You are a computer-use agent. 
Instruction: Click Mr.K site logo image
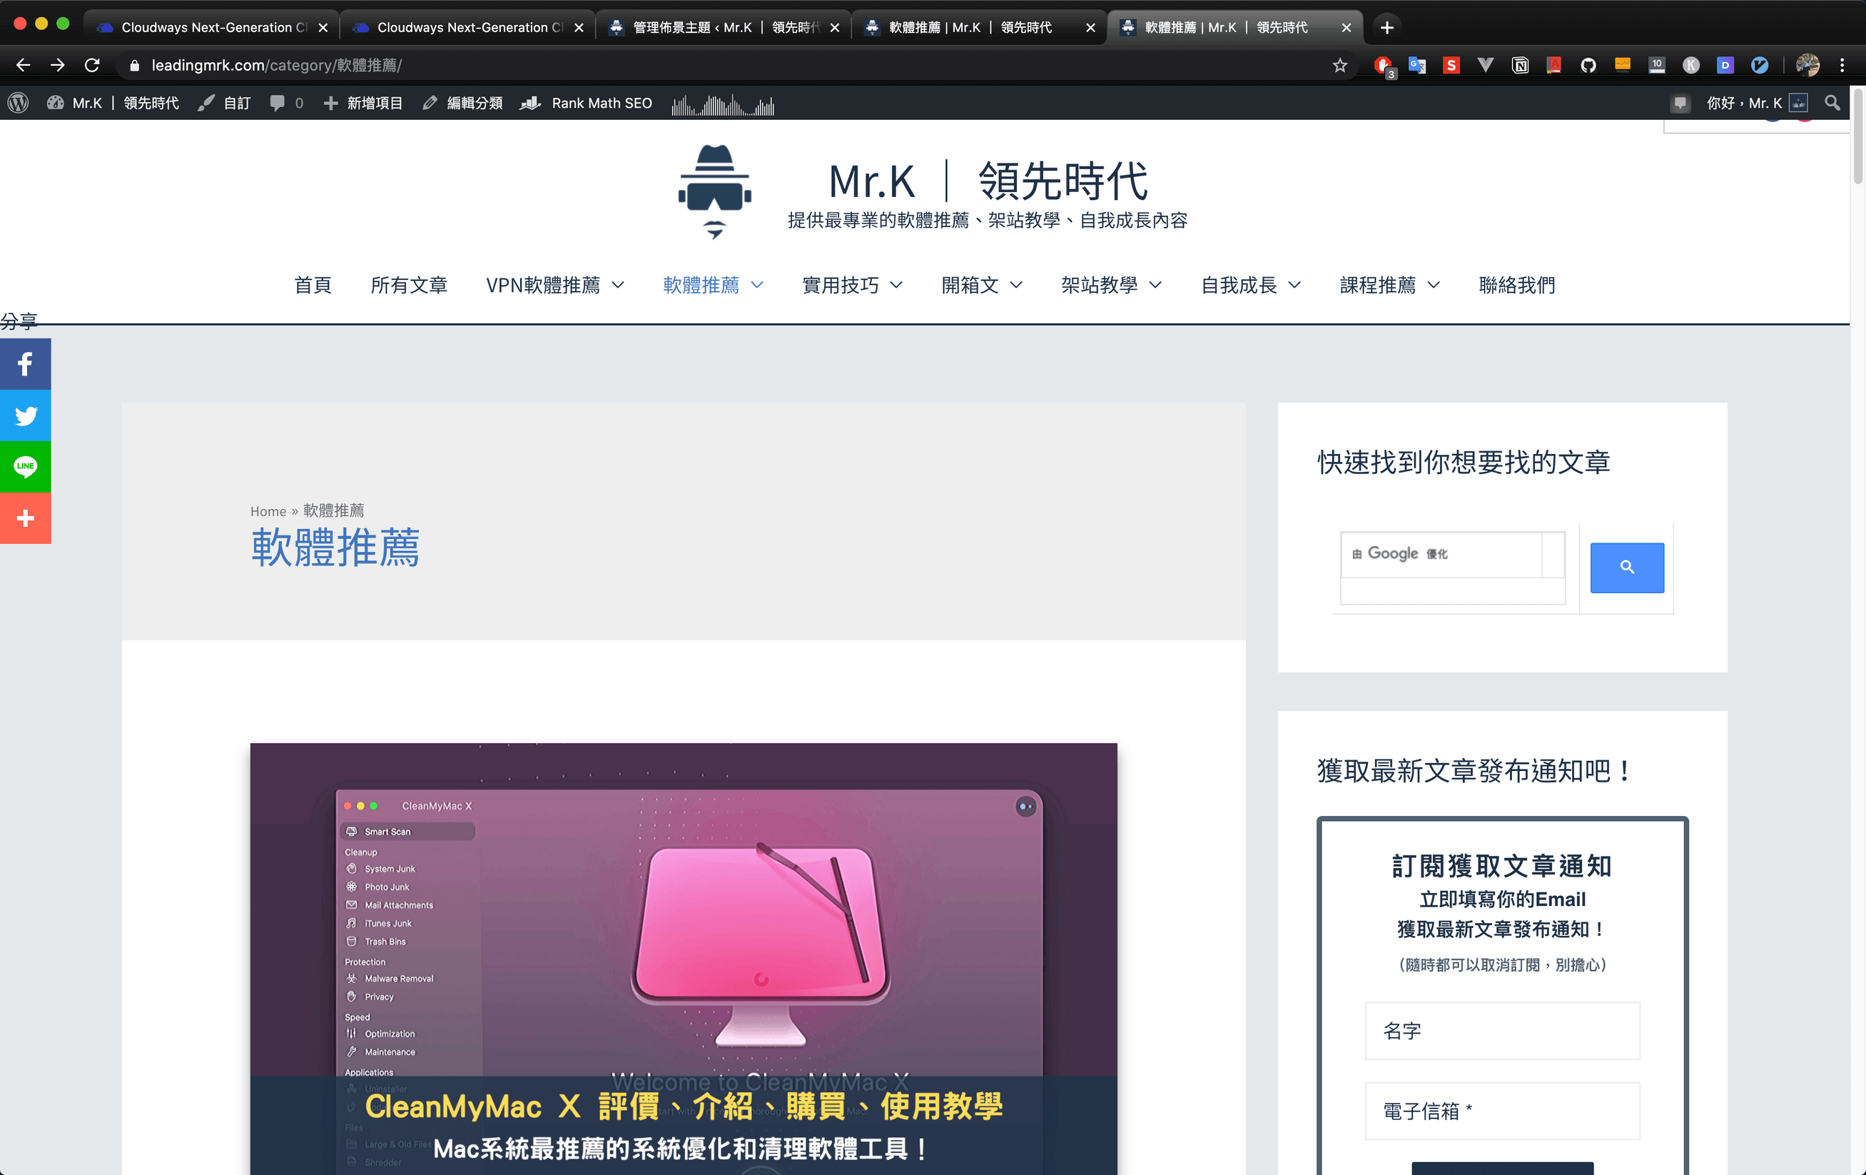(x=714, y=191)
